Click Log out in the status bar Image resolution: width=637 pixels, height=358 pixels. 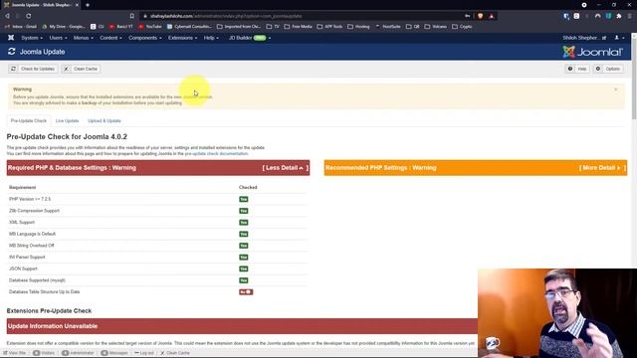(143, 353)
